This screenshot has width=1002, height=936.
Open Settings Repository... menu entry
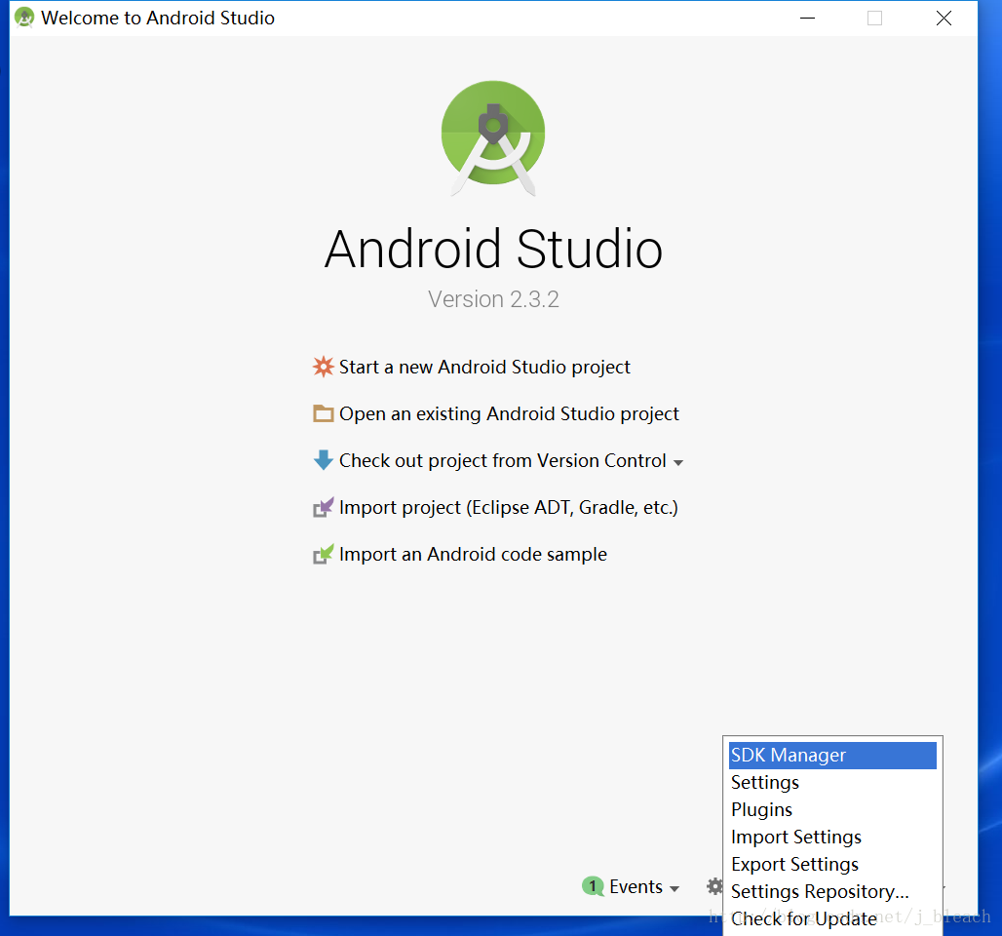click(x=832, y=891)
